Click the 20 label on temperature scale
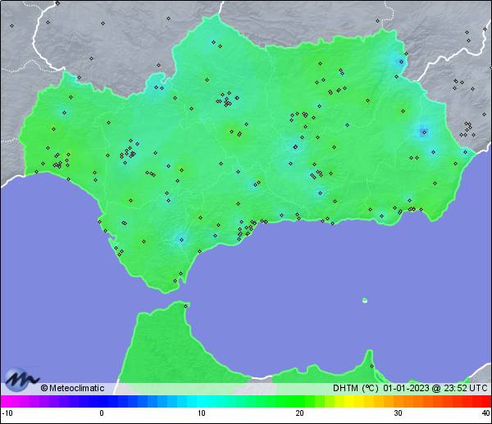492x424 pixels. pos(299,413)
